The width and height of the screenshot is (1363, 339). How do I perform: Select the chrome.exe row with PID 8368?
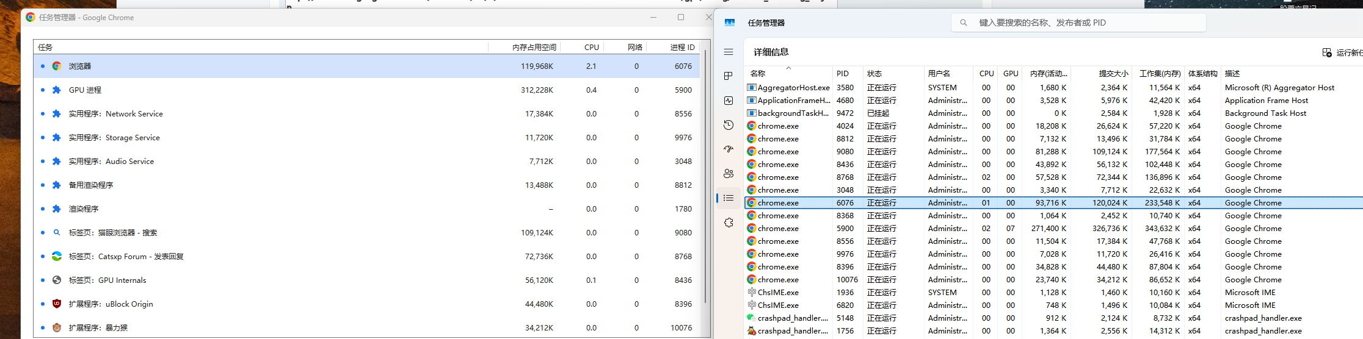point(1054,215)
